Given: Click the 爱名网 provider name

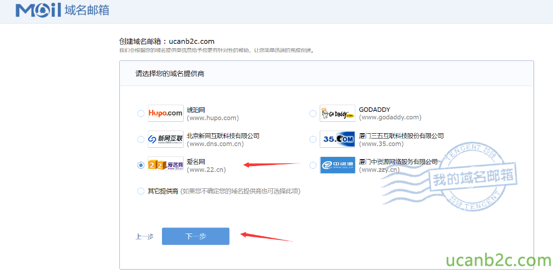Looking at the screenshot, I should pos(195,162).
